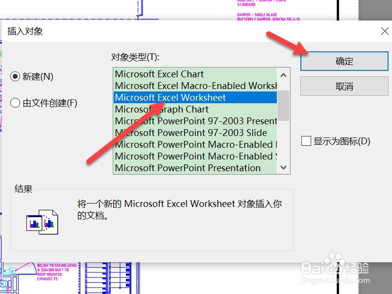Click the list scroll-down arrow
This screenshot has width=392, height=294.
(x=283, y=167)
